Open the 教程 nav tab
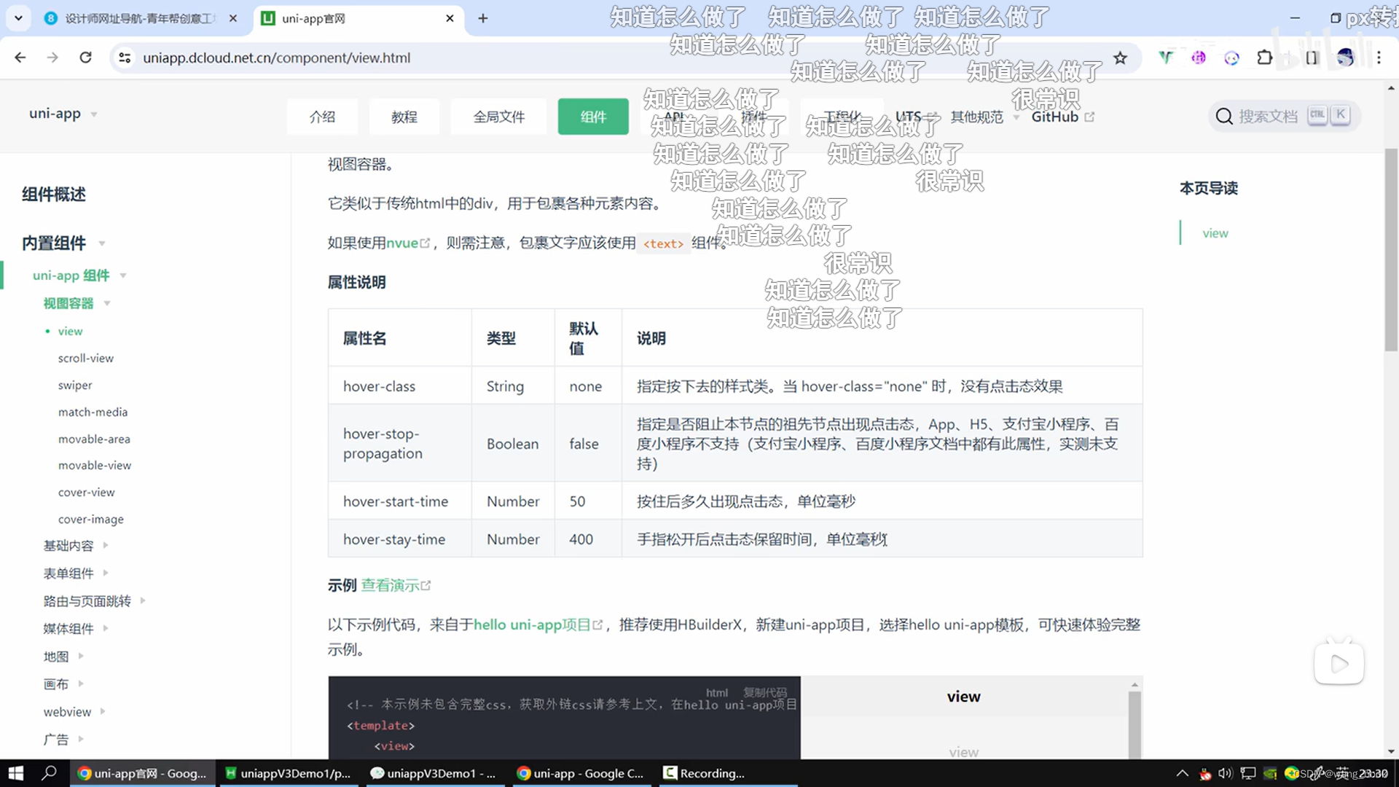 pos(404,117)
